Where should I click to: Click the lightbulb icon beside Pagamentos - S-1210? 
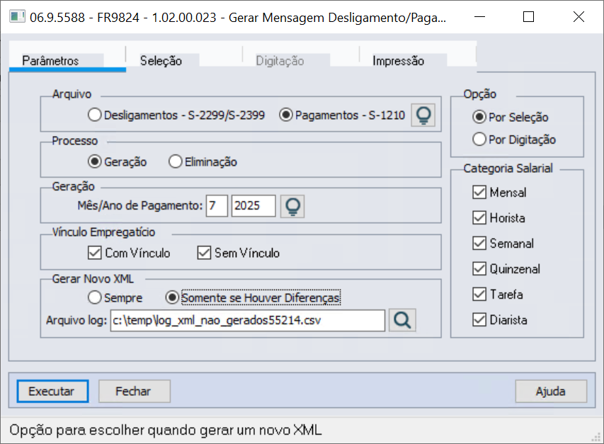[423, 115]
